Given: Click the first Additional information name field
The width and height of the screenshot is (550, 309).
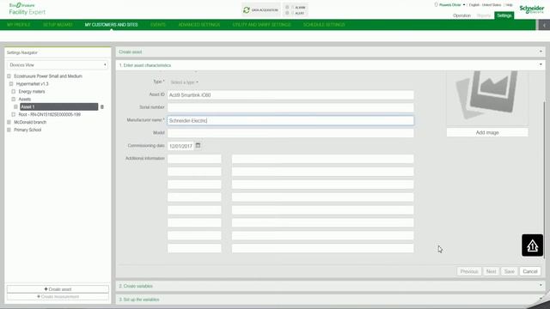Looking at the screenshot, I should point(194,159).
